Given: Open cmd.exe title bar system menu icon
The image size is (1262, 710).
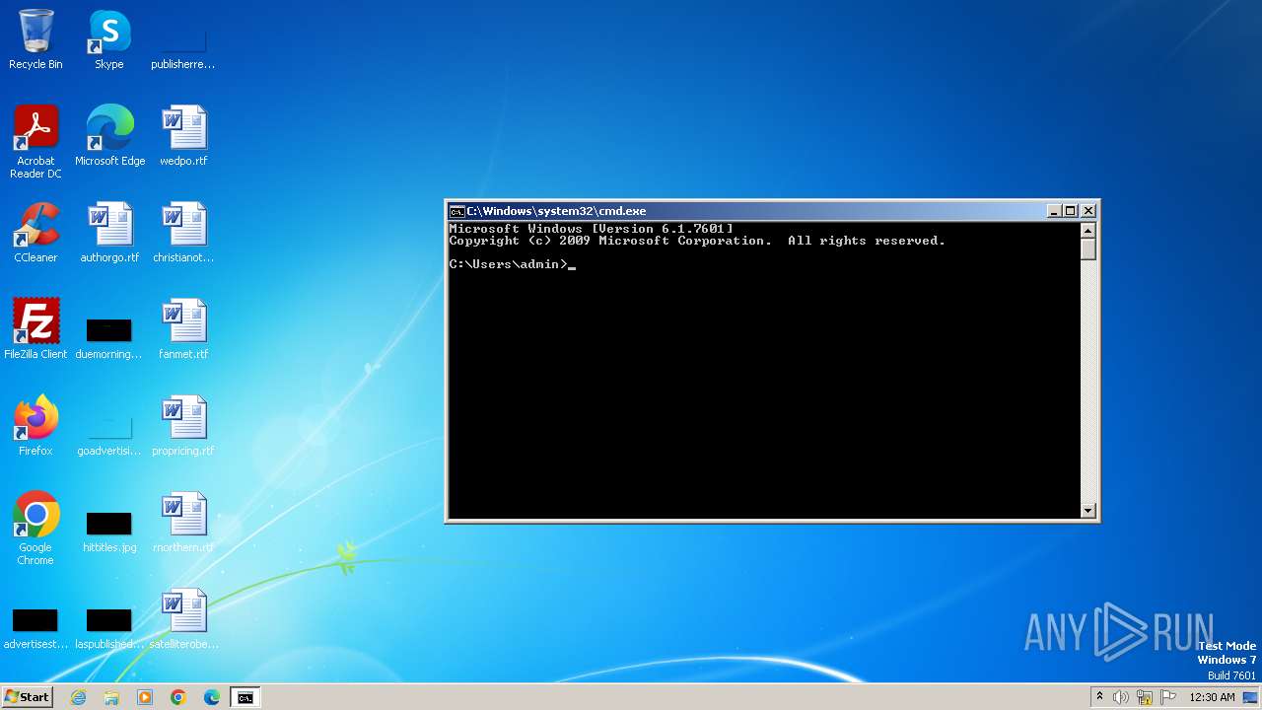Looking at the screenshot, I should tap(456, 211).
